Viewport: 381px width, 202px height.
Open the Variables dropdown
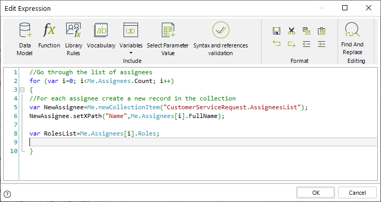pos(131,39)
